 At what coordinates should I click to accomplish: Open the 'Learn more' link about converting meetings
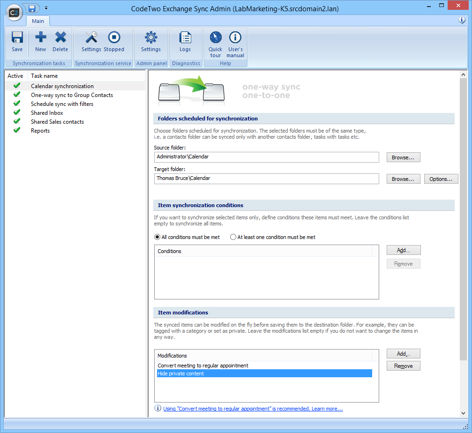[253, 409]
